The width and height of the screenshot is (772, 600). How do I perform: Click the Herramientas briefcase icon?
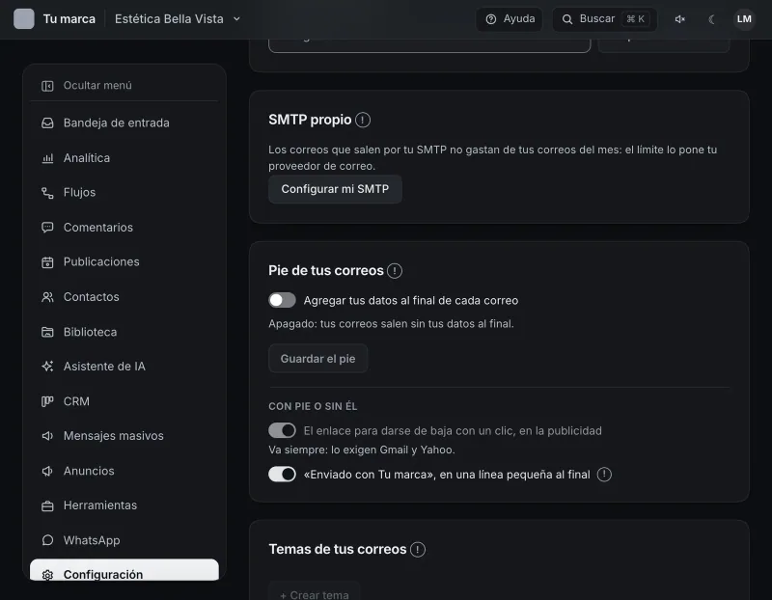pyautogui.click(x=47, y=505)
